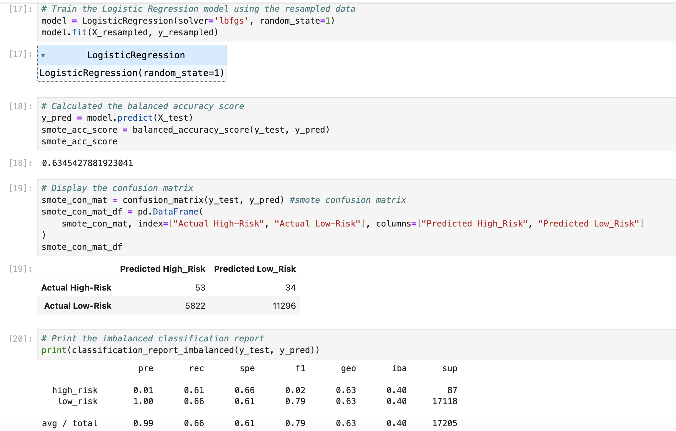The height and width of the screenshot is (431, 676).
Task: Click the 11296 cell in the confusion matrix
Action: click(x=284, y=306)
